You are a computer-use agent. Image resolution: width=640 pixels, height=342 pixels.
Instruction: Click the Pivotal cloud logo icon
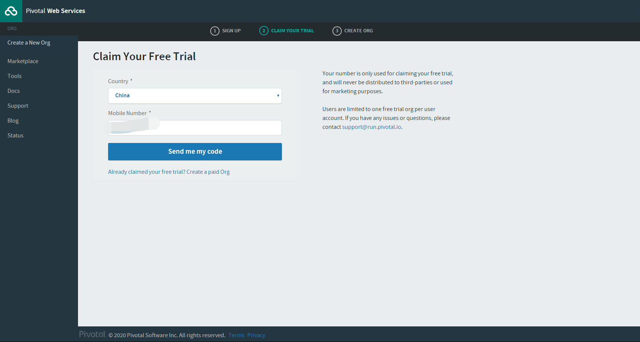click(11, 11)
